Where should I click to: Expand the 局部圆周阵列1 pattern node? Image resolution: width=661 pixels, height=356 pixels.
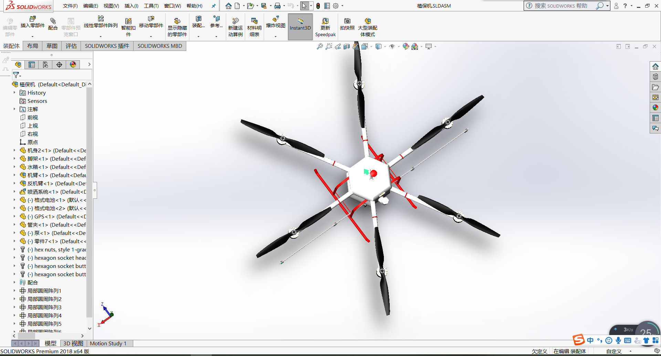pos(14,291)
